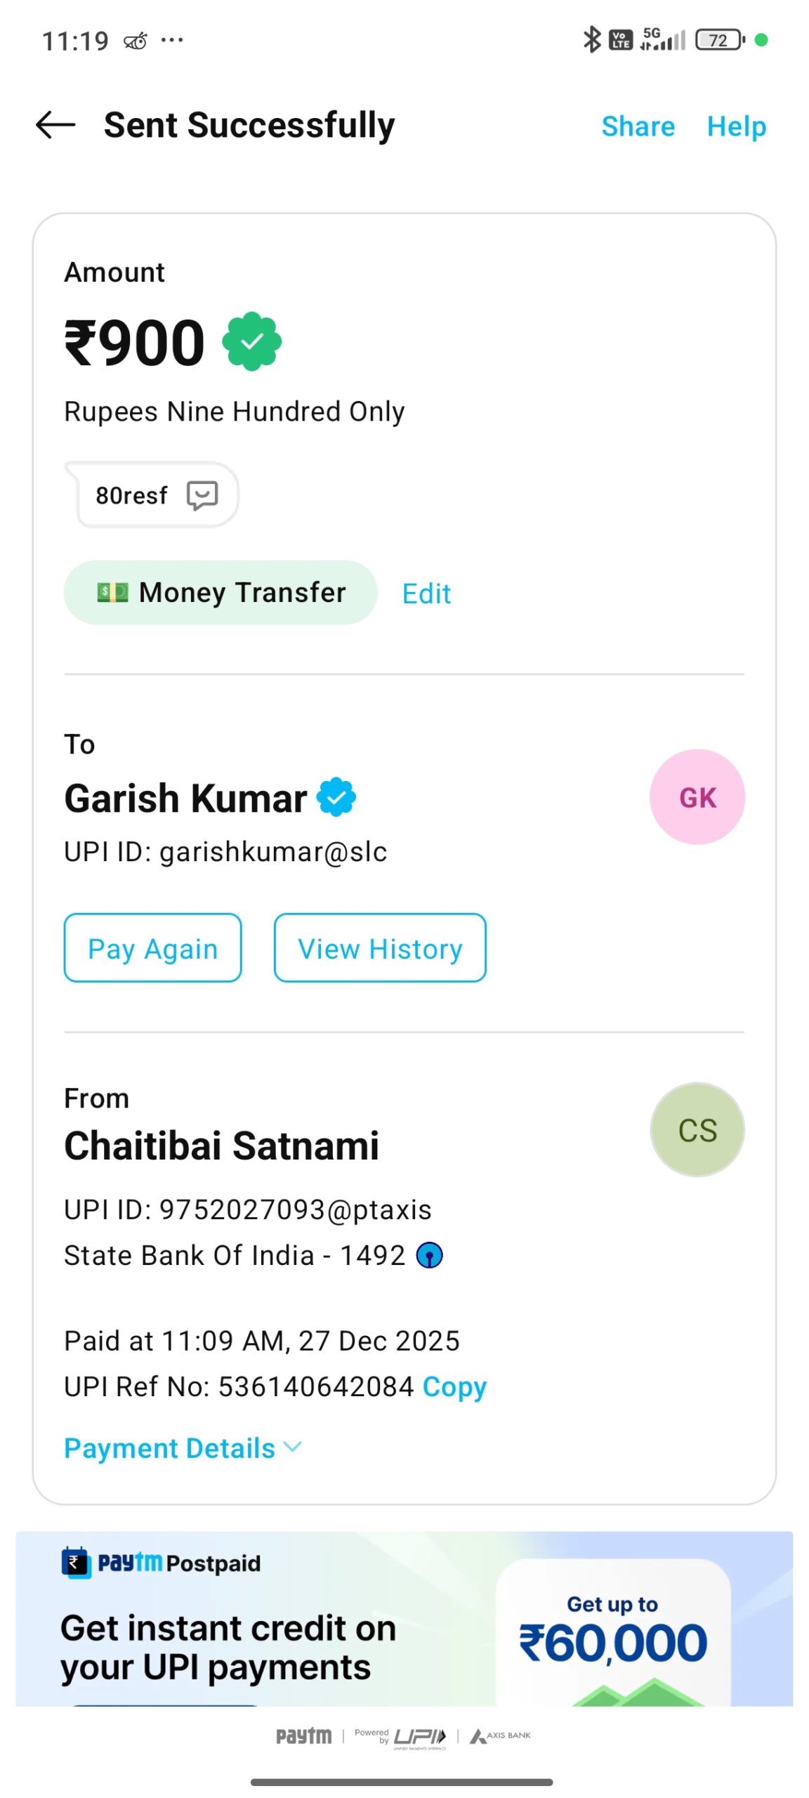This screenshot has width=809, height=1798.
Task: Tap the blue verified tick beside Garish Kumar
Action: [336, 797]
